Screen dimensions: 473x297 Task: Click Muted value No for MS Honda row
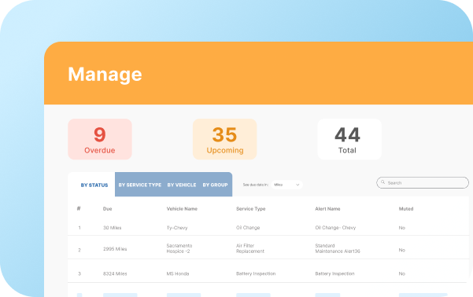402,273
